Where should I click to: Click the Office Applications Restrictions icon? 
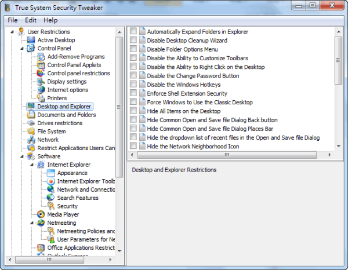41,247
